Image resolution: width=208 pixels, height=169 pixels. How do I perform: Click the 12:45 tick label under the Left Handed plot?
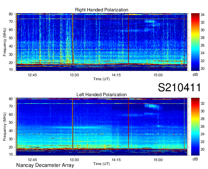point(32,160)
